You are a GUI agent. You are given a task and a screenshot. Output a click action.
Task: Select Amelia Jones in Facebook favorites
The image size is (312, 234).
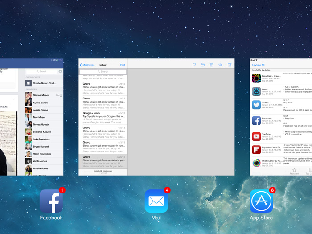click(44, 168)
